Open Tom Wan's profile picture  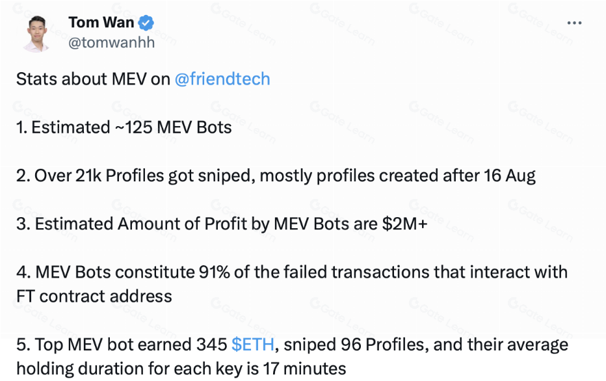pos(37,33)
